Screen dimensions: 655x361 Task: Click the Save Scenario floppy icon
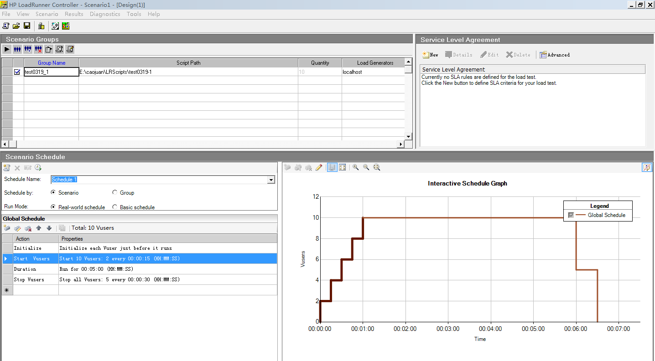point(27,26)
